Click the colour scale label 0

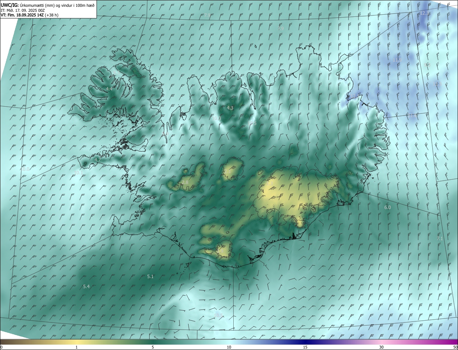click(x=1, y=347)
